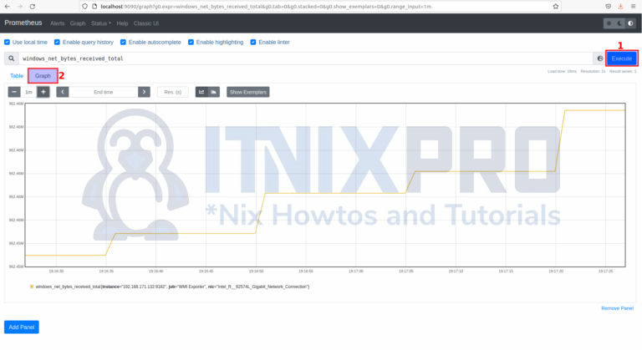Move end time forward with right chevron

click(144, 92)
